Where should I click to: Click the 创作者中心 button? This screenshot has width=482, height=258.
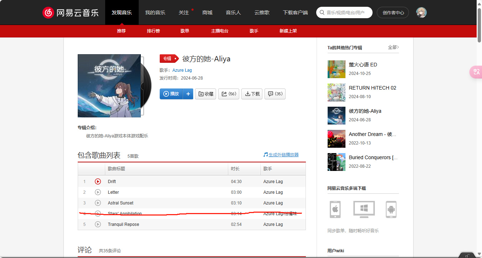(x=393, y=12)
